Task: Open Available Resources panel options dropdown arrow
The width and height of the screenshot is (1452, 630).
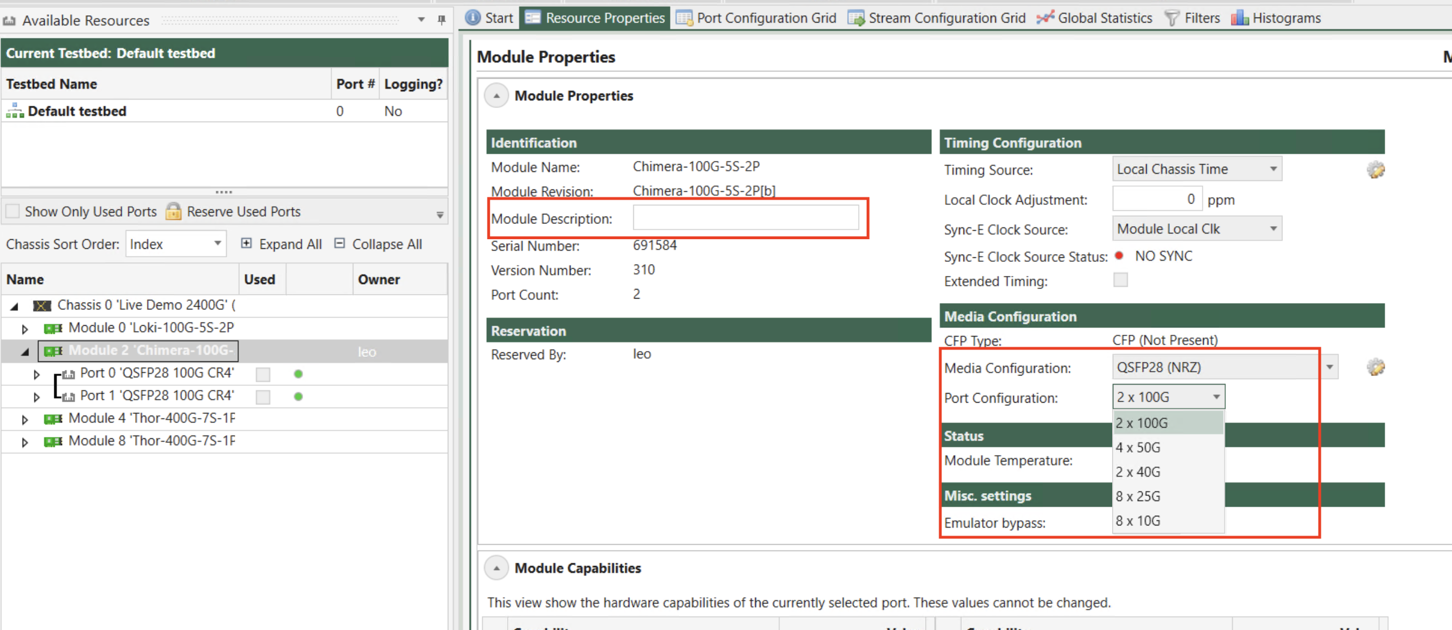Action: 421,20
